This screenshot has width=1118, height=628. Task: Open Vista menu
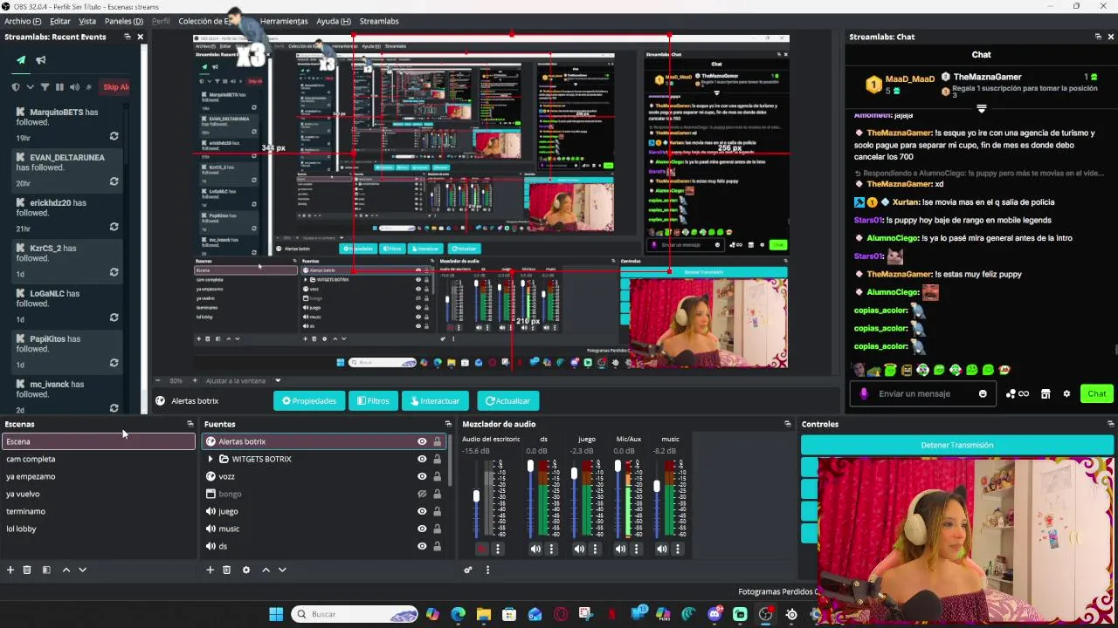[87, 21]
